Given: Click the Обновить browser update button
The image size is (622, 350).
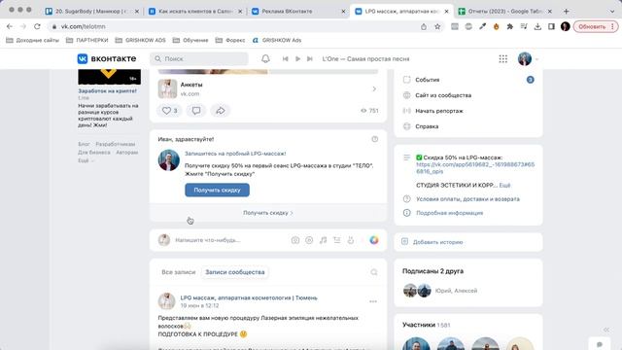Looking at the screenshot, I should [x=596, y=26].
